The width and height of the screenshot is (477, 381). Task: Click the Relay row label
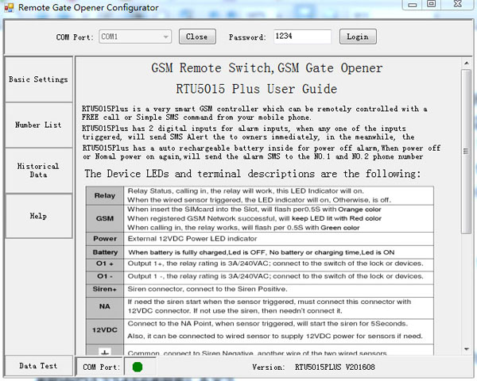pyautogui.click(x=105, y=196)
